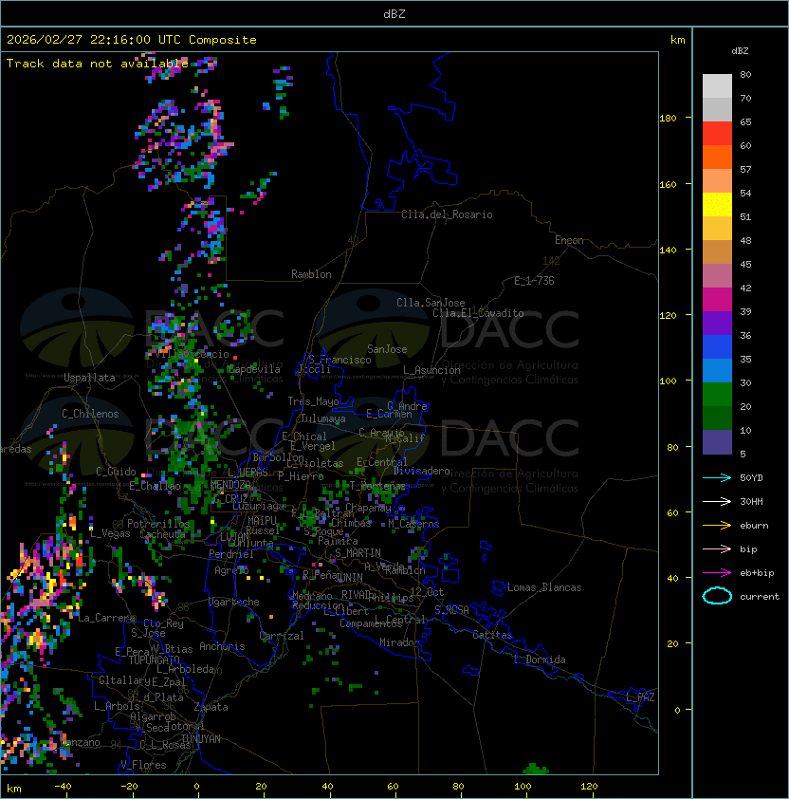Image resolution: width=789 pixels, height=799 pixels.
Task: Select the Divisadero label on map
Action: pyautogui.click(x=422, y=471)
